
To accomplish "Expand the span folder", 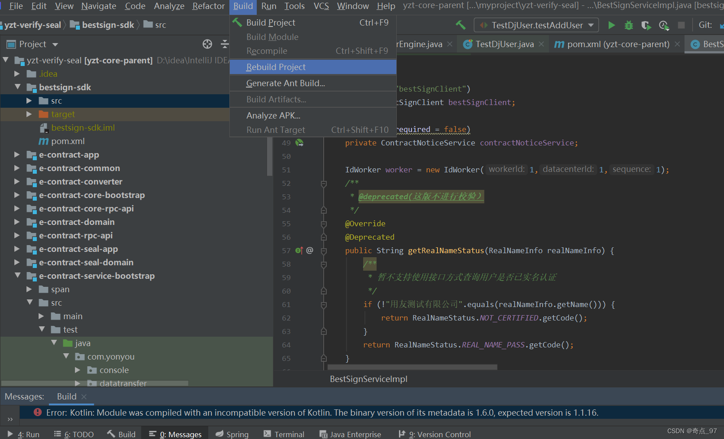I will (x=29, y=289).
